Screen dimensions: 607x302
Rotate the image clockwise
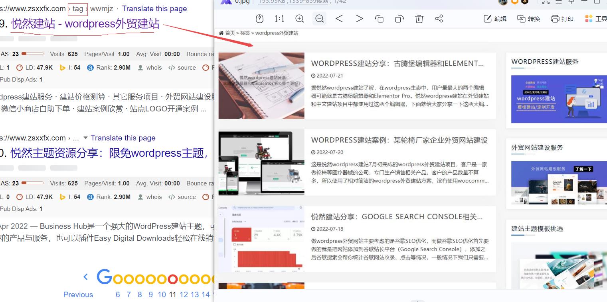399,19
